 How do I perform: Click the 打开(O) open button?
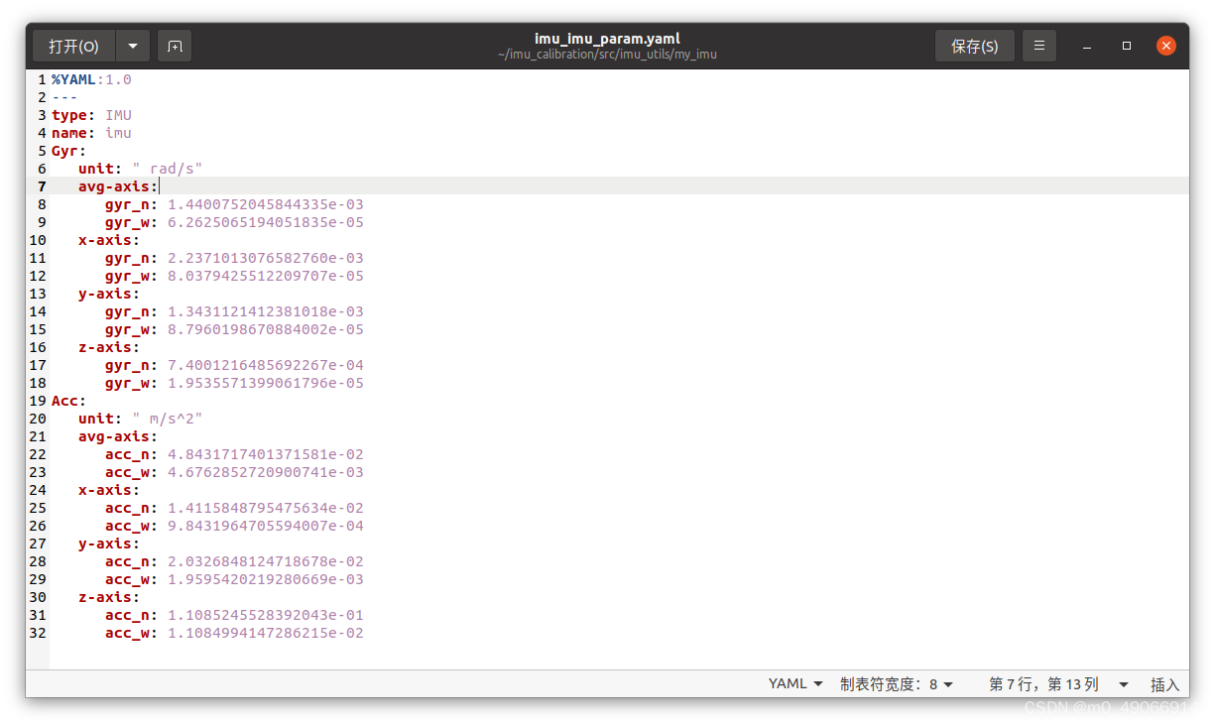pyautogui.click(x=72, y=45)
